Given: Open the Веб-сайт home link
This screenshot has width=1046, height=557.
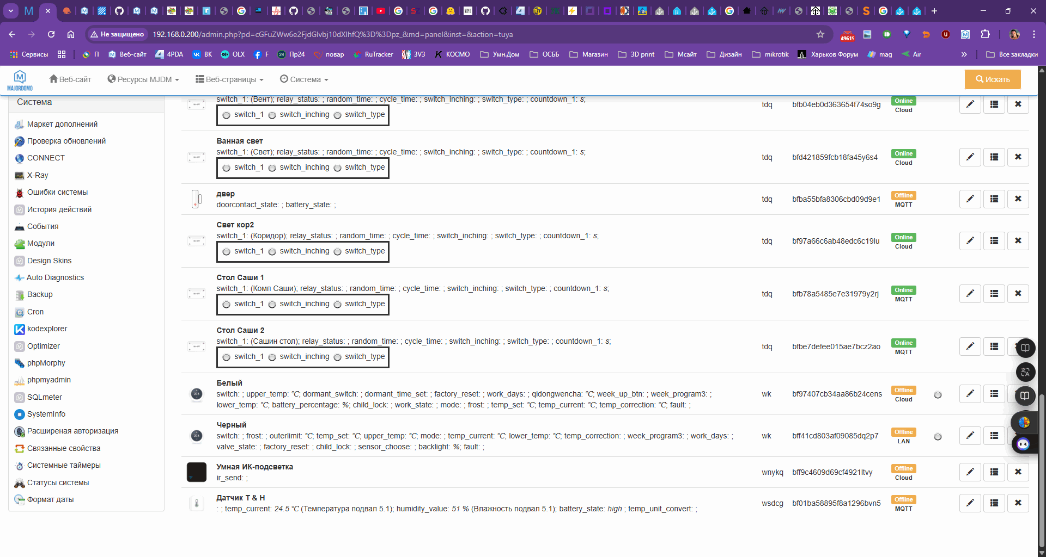Looking at the screenshot, I should [70, 79].
